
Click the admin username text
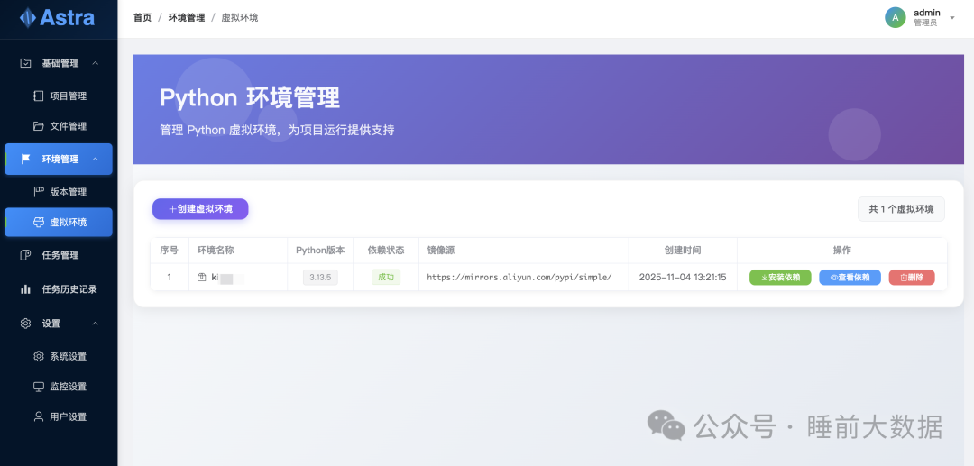[927, 13]
